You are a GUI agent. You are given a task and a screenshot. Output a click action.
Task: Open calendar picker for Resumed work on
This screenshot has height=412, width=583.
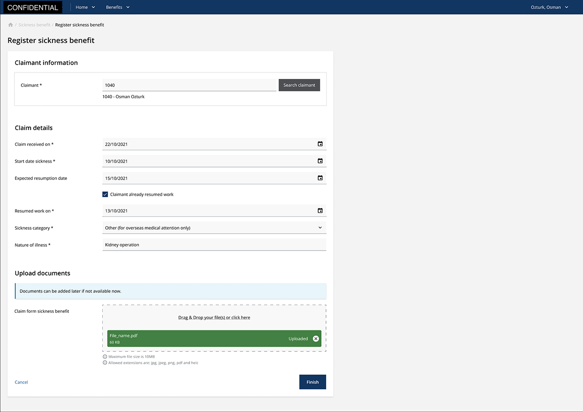(320, 211)
